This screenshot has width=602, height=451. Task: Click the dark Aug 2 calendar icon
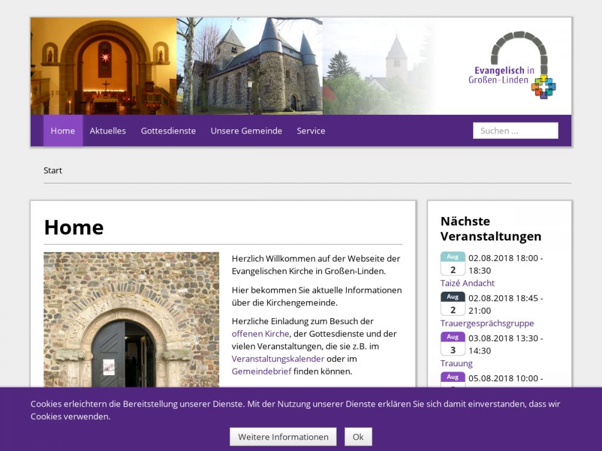[x=453, y=304]
